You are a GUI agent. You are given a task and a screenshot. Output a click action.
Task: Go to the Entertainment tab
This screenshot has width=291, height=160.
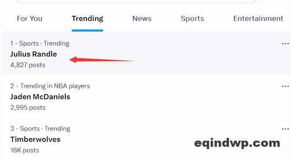(x=258, y=19)
